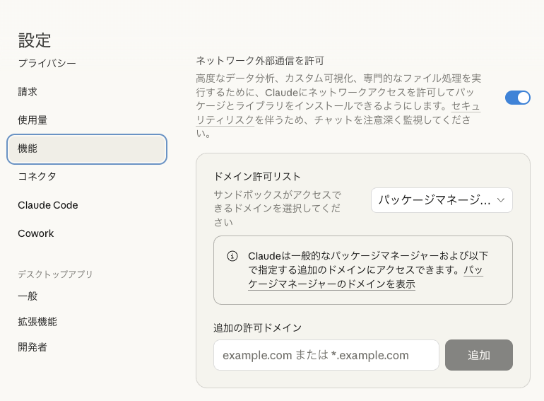The width and height of the screenshot is (544, 401).
Task: Go to 拡張機能 settings
Action: [37, 322]
